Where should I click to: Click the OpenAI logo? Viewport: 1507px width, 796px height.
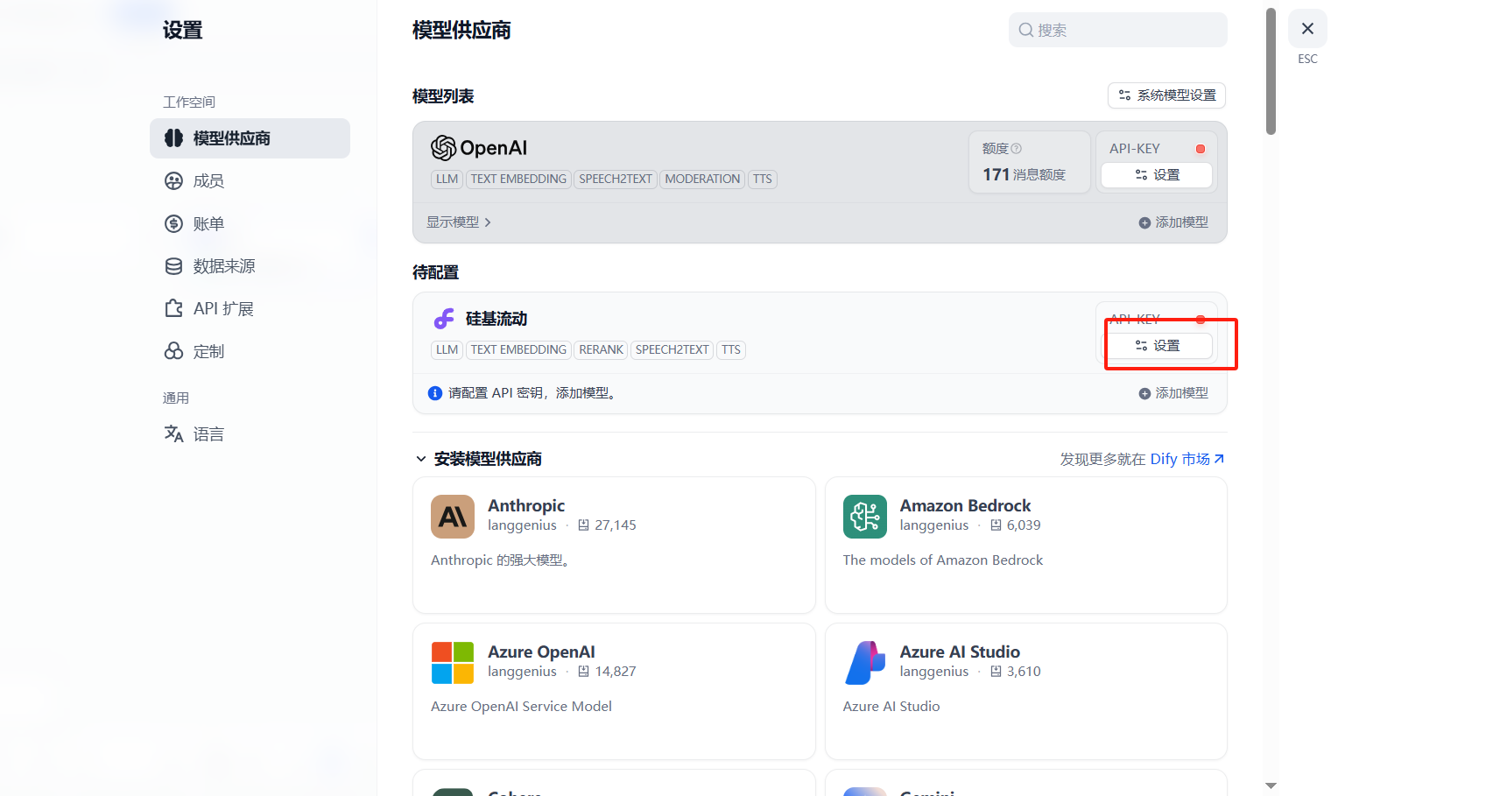click(479, 148)
